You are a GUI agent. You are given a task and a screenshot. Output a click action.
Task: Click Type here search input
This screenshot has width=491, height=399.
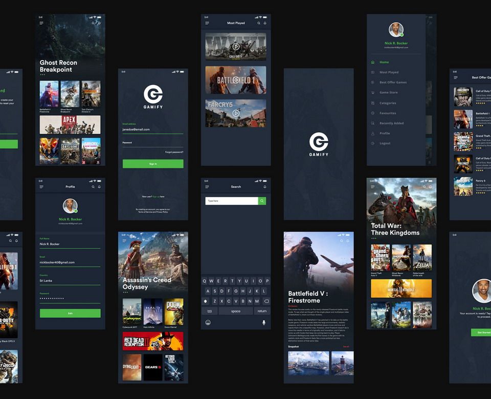tap(231, 201)
